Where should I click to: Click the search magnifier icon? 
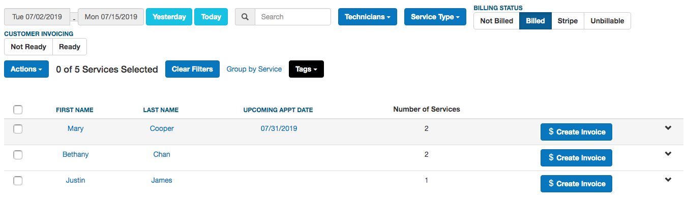coord(245,17)
